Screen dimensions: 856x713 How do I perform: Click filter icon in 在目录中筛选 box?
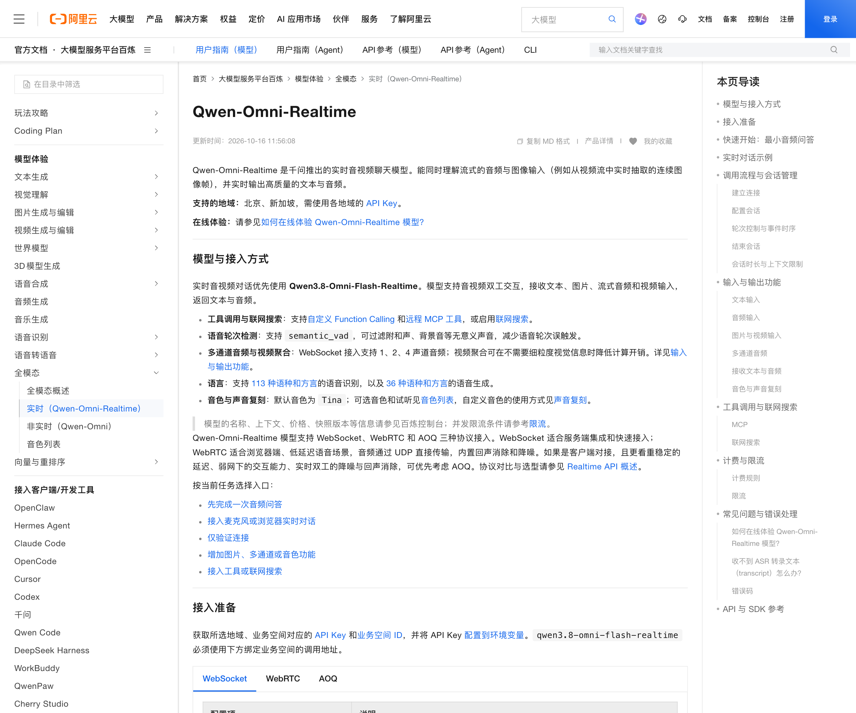pyautogui.click(x=27, y=84)
